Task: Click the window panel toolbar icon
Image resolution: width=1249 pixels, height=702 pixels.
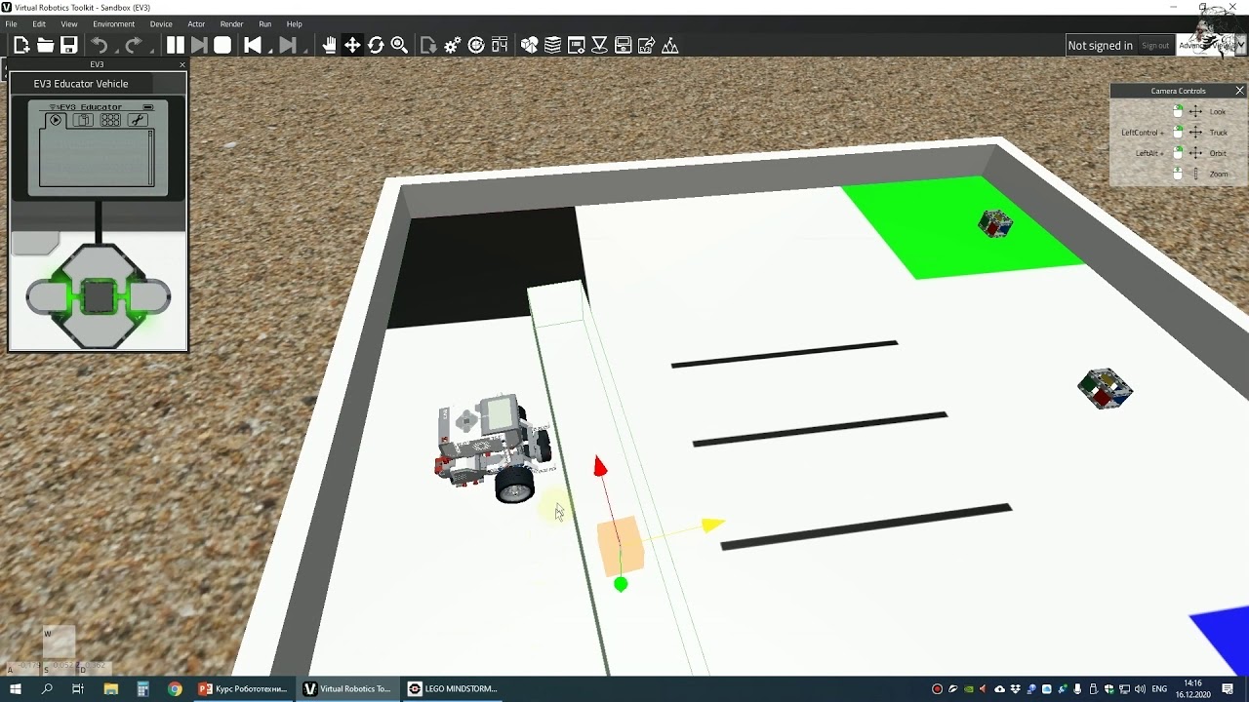Action: pos(577,45)
